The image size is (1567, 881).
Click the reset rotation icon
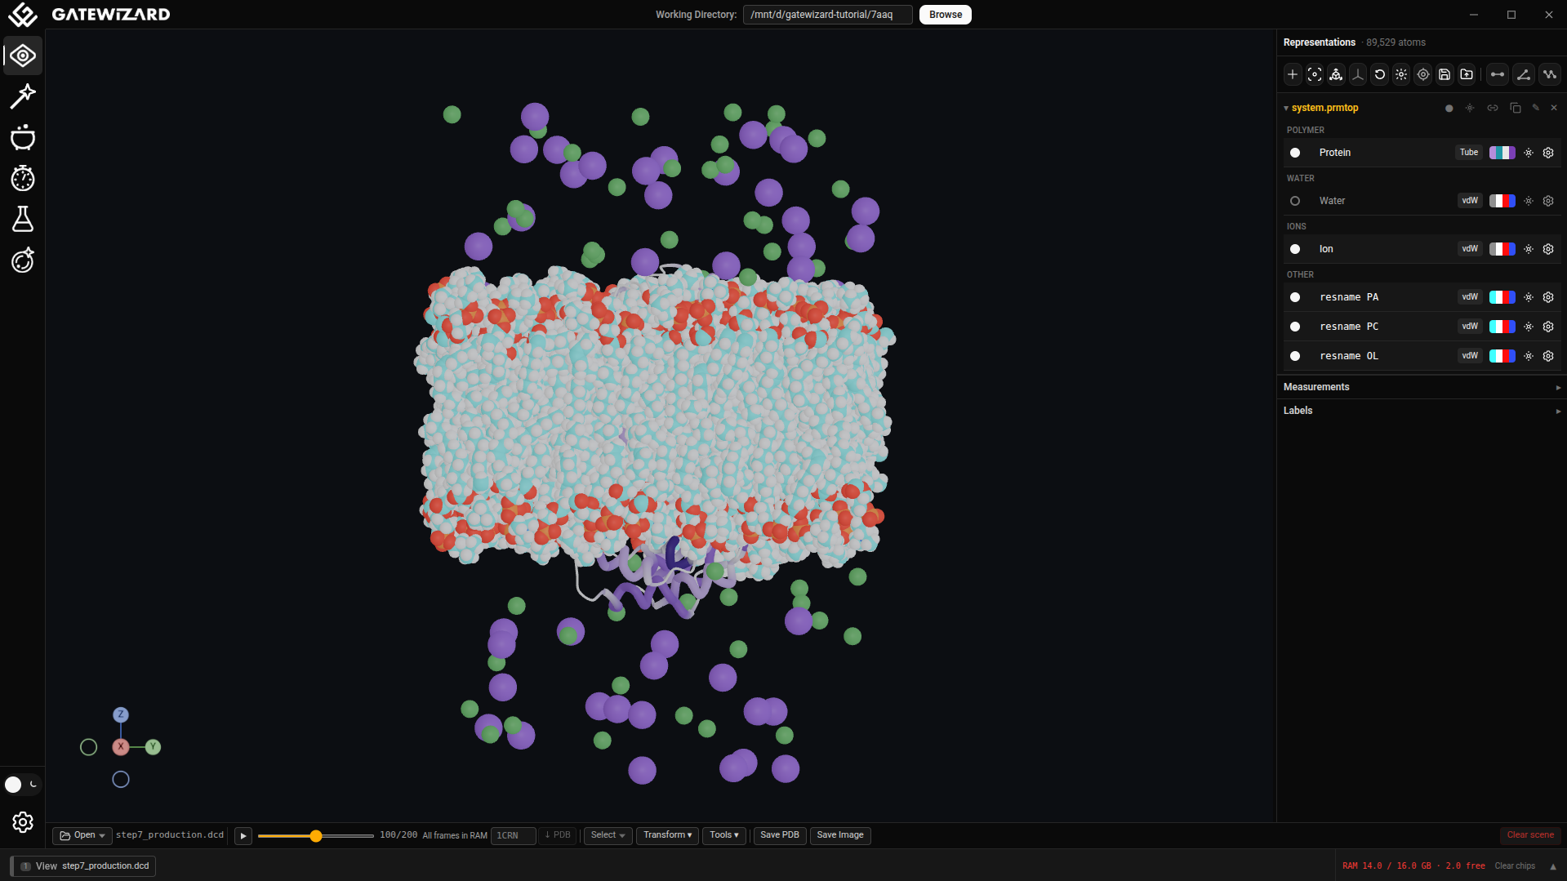1380,74
